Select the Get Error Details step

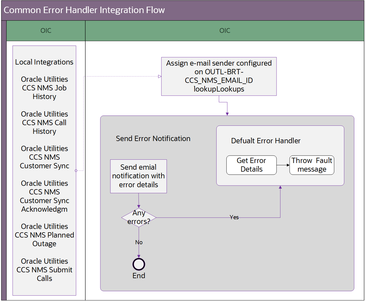[251, 165]
